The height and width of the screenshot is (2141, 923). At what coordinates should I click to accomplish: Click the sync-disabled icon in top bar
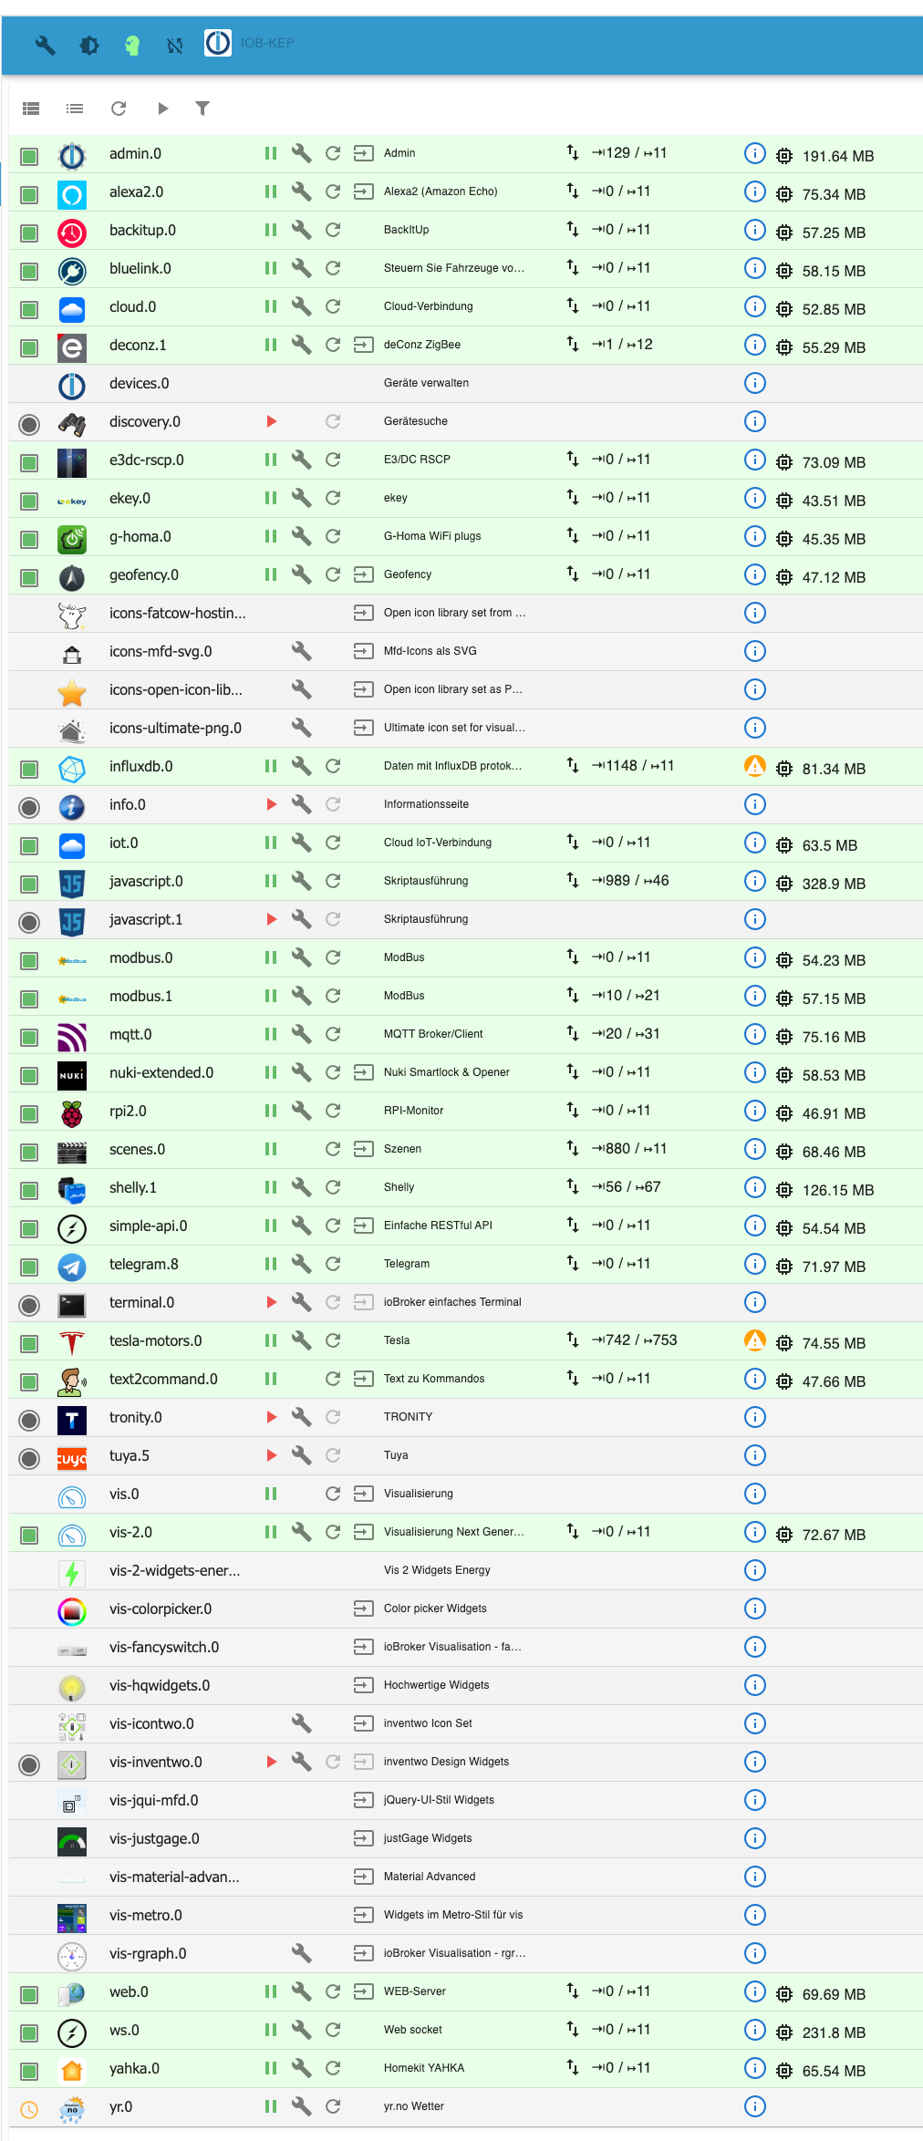(x=175, y=44)
